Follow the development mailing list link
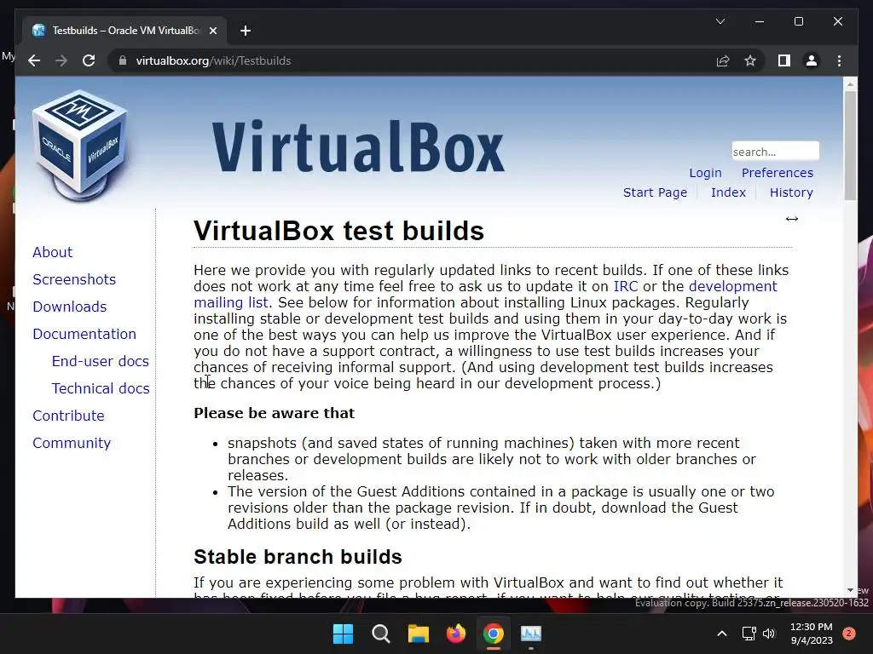This screenshot has width=873, height=654. point(732,286)
